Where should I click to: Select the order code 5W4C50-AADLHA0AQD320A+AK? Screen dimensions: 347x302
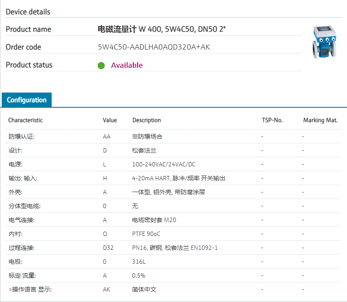point(154,47)
